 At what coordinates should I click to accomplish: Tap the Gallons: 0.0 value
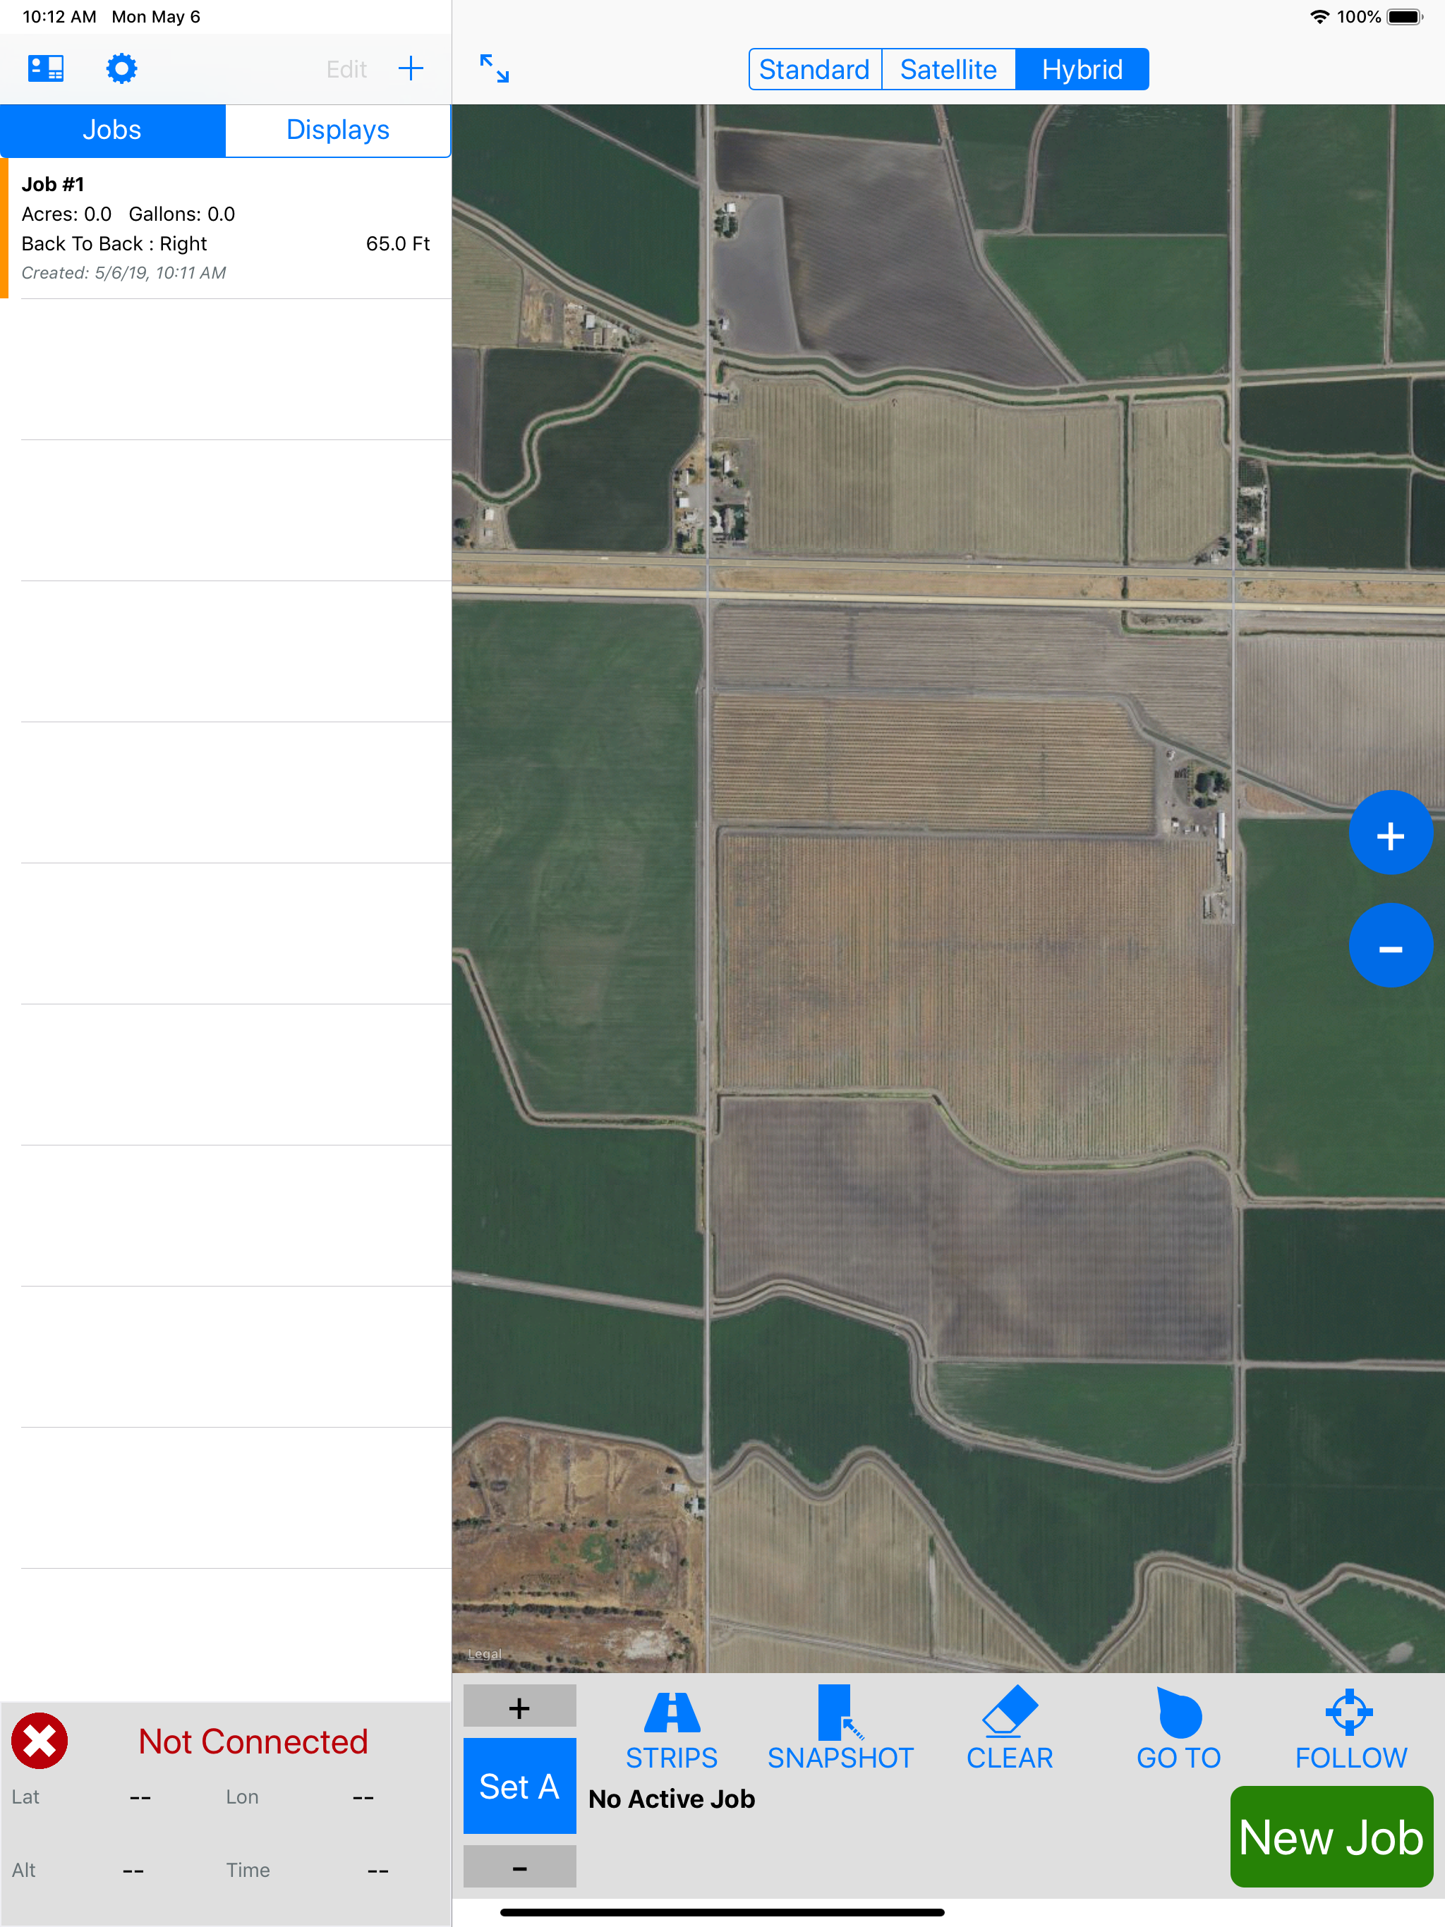(x=181, y=214)
